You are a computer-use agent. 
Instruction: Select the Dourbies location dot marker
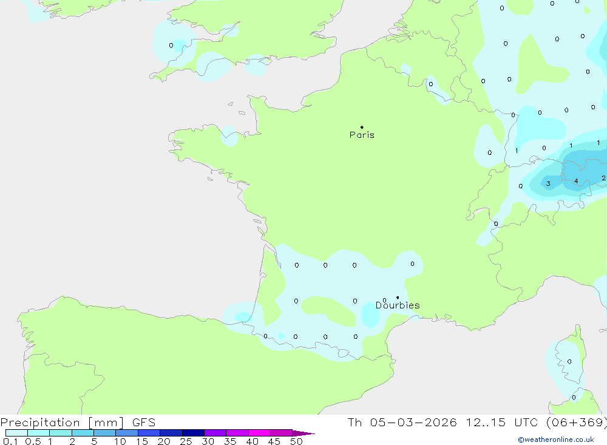(398, 297)
